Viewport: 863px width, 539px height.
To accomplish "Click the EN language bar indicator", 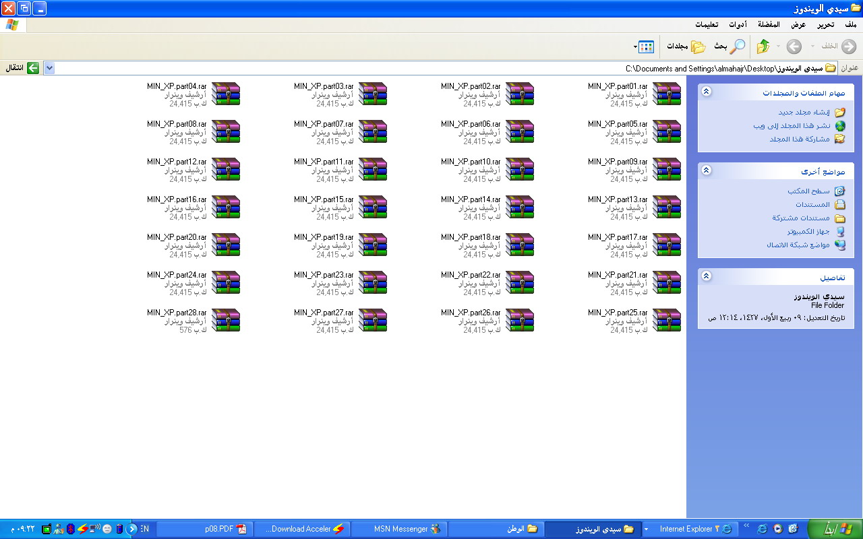I will (x=145, y=529).
